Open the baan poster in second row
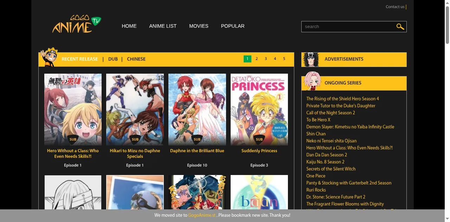The width and height of the screenshot is (450, 222). [259, 193]
